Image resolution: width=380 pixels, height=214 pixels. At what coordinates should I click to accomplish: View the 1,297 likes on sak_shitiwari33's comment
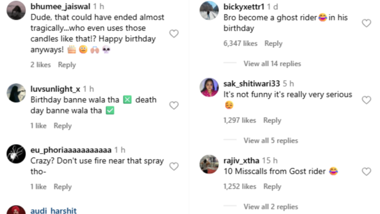tap(239, 121)
